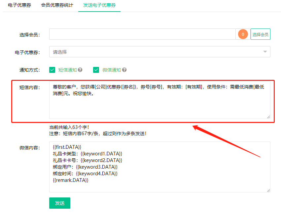
Task: Switch to the 会员优惠券统计 tab
Action: click(x=57, y=5)
